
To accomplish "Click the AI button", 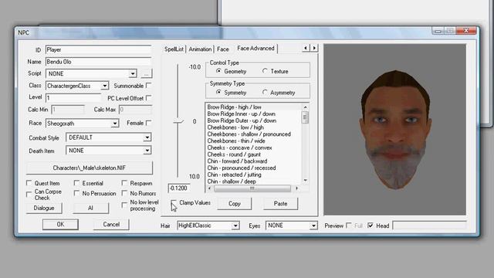I will click(91, 208).
